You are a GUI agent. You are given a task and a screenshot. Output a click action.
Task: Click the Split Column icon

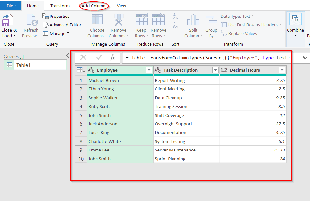[193, 20]
